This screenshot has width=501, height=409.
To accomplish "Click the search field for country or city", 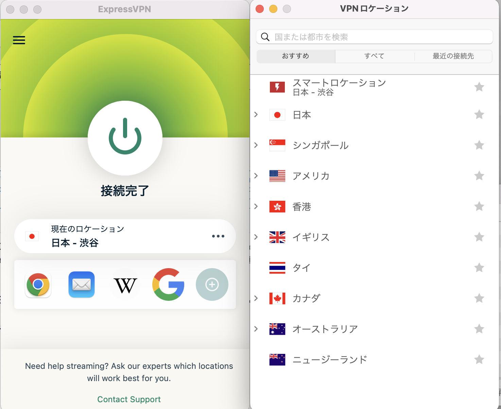I will (x=375, y=37).
